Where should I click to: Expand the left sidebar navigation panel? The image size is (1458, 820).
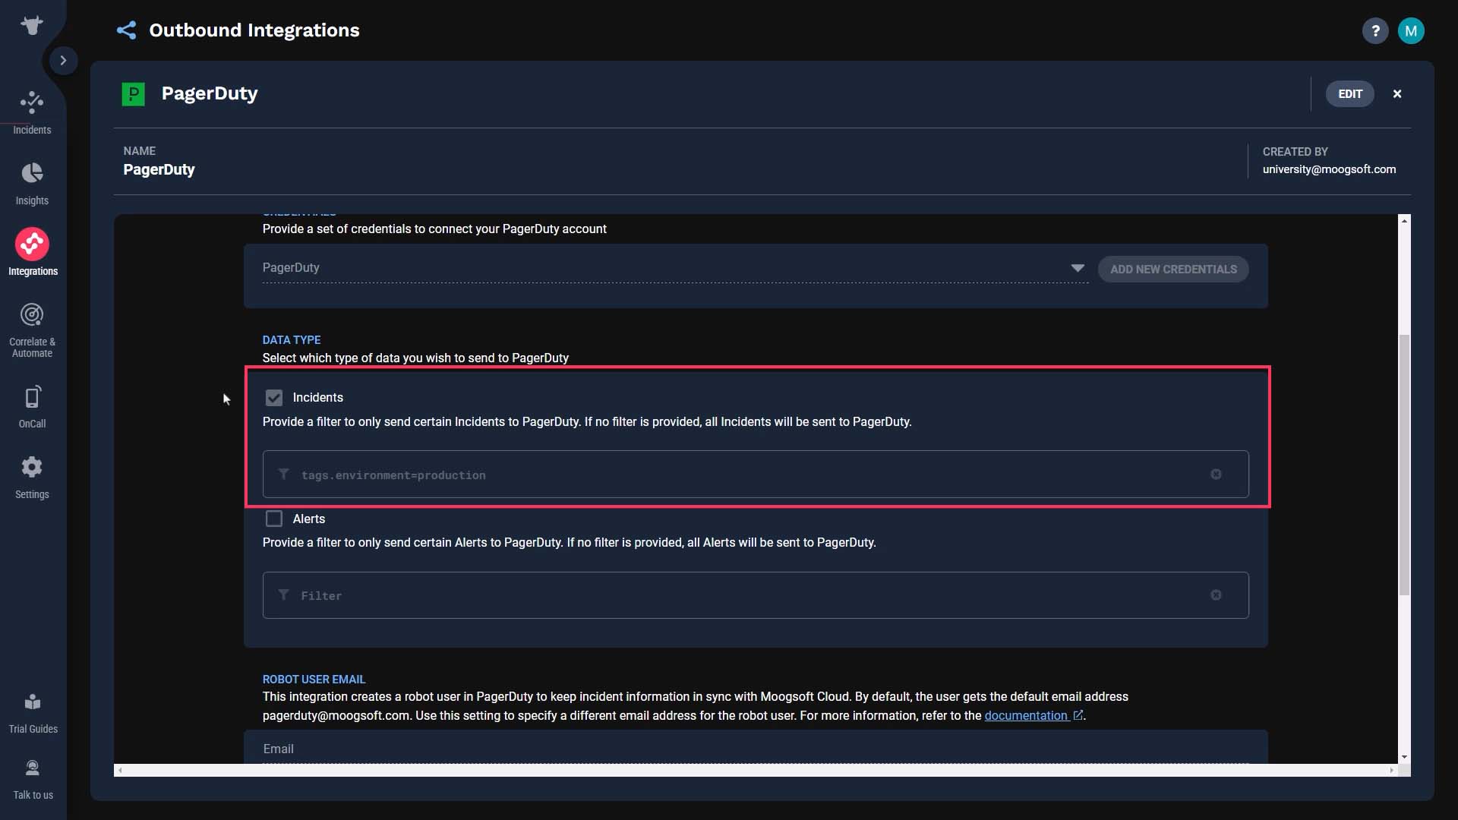pyautogui.click(x=62, y=59)
